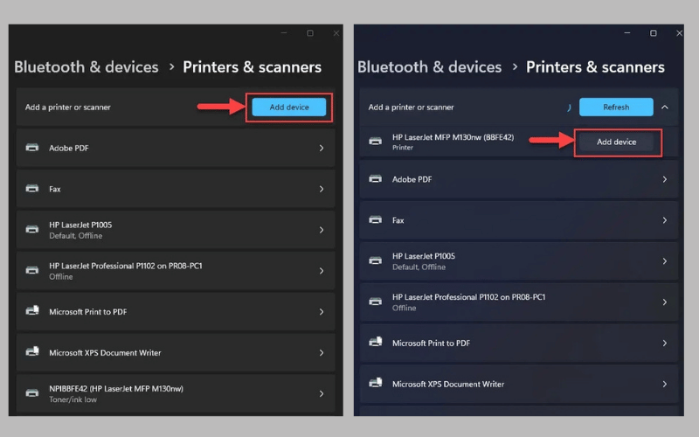Minimize the right Settings window
Viewport: 699px width, 437px height.
pos(626,33)
